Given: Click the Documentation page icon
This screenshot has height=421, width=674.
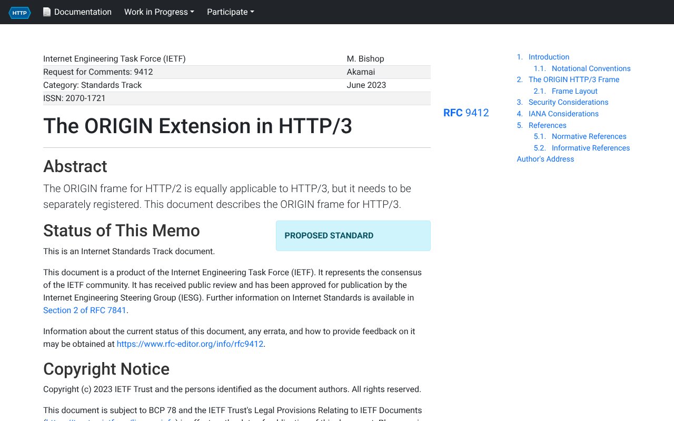Looking at the screenshot, I should [x=47, y=12].
